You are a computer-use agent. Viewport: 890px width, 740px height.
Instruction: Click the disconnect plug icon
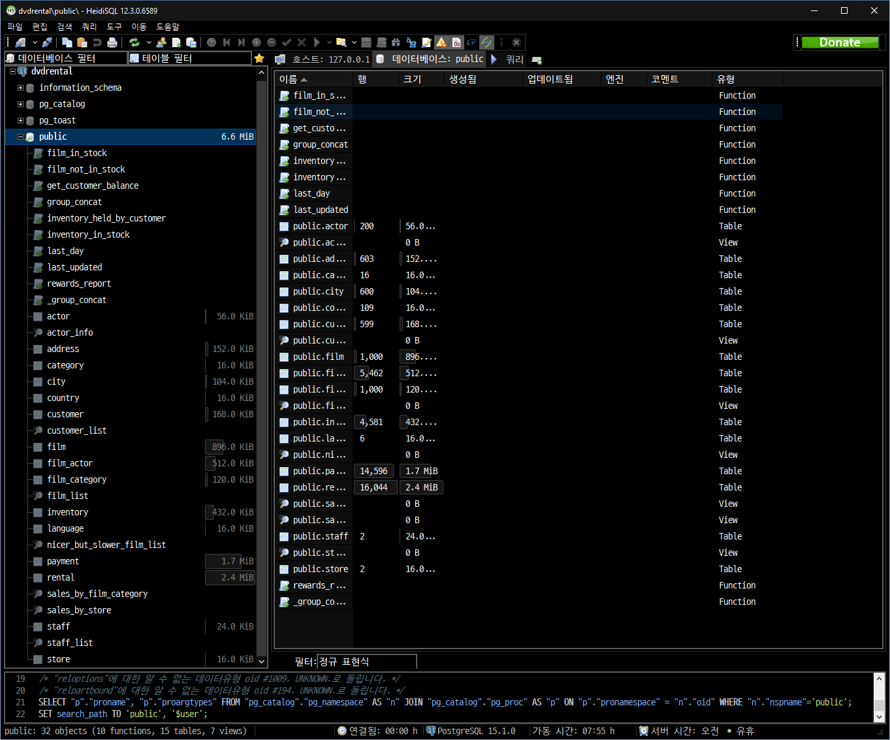tap(47, 42)
